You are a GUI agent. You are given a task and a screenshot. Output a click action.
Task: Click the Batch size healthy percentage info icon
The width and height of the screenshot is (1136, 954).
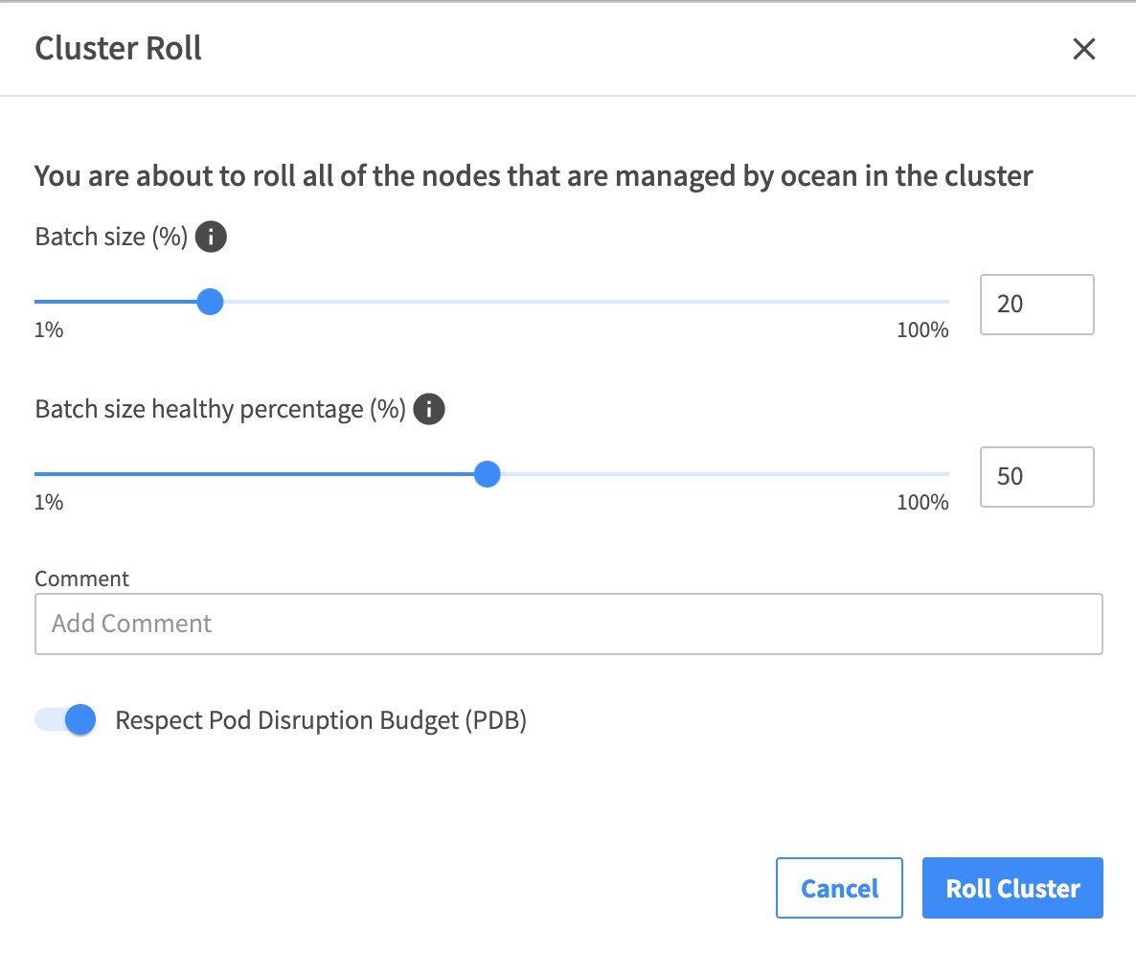(x=429, y=410)
